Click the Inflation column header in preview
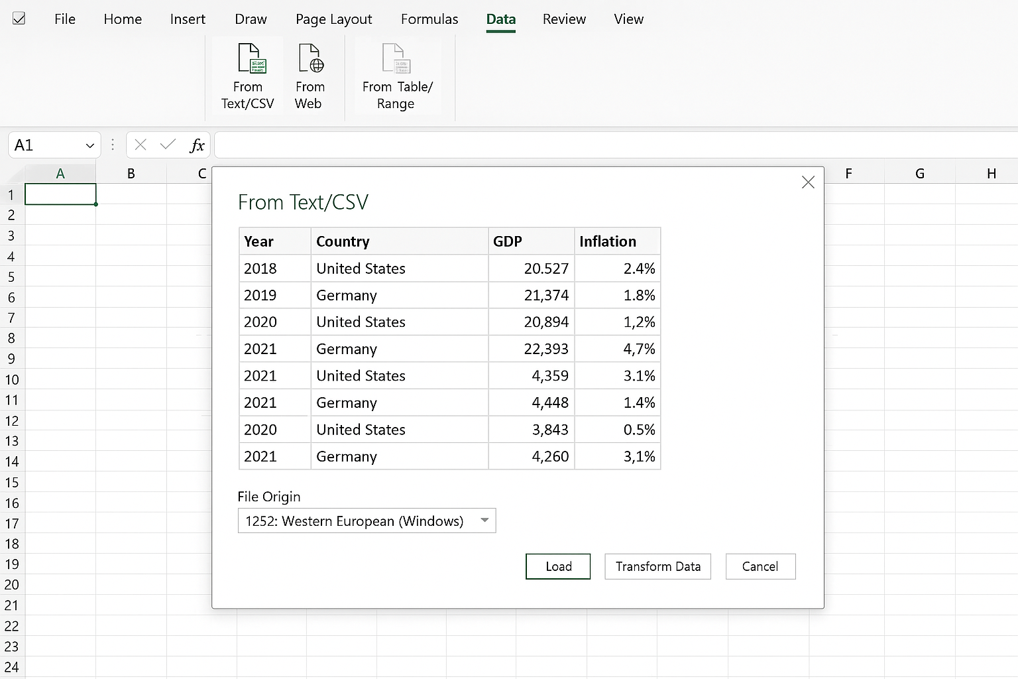 618,241
